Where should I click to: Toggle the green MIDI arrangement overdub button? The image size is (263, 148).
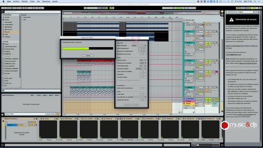coord(107,8)
